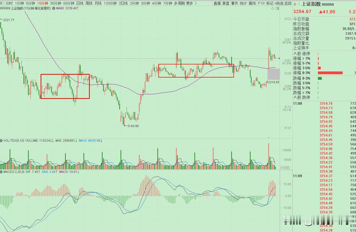Image resolution: width=356 pixels, height=232 pixels.
Task: Switch to the 周线 weekly chart
Action: coord(89,3)
